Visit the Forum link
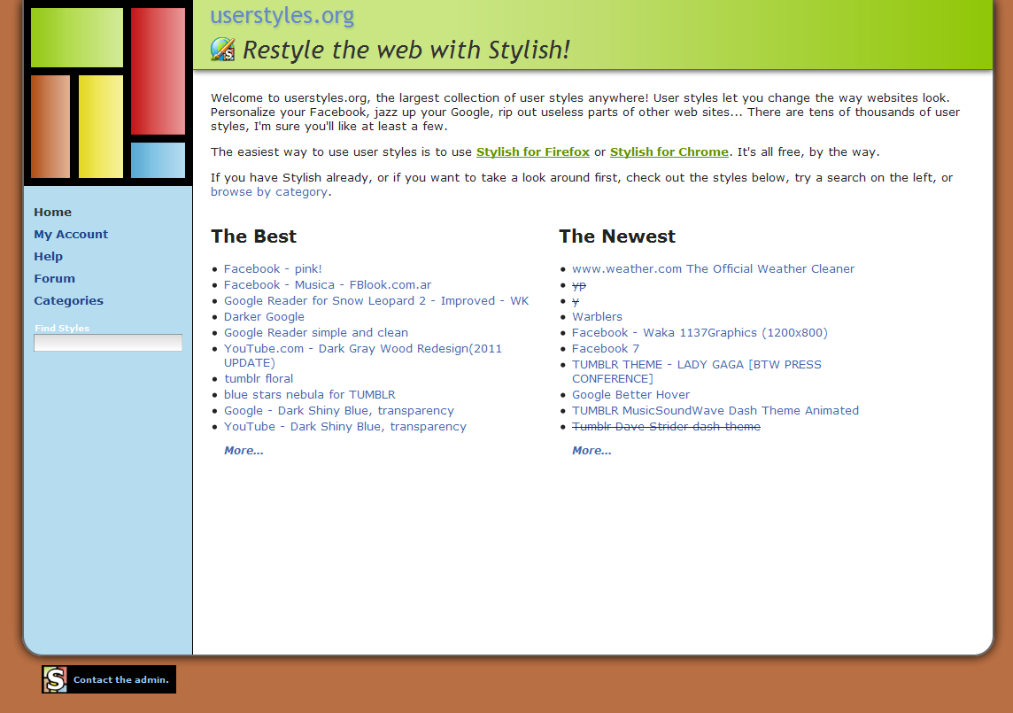This screenshot has width=1013, height=713. (54, 279)
